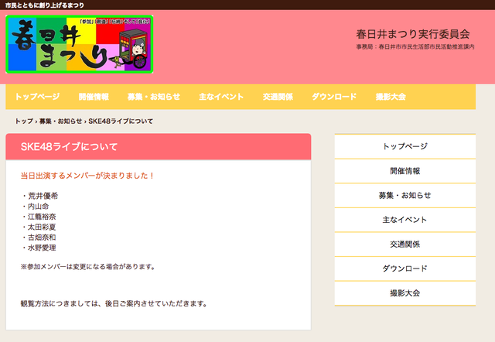The height and width of the screenshot is (342, 495).
Task: Select 主なイベント in the right sidebar
Action: (405, 220)
